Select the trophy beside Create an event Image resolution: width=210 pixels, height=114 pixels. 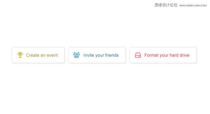[x=20, y=55]
